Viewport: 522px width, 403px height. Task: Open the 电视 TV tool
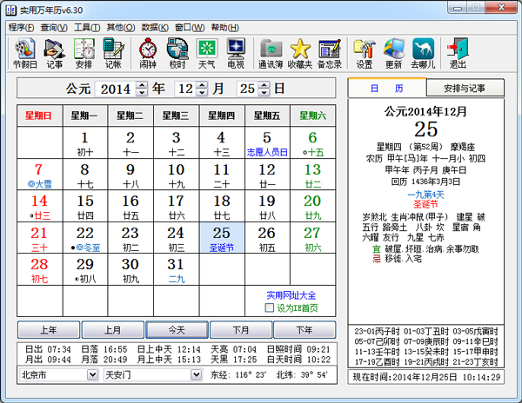pyautogui.click(x=236, y=53)
